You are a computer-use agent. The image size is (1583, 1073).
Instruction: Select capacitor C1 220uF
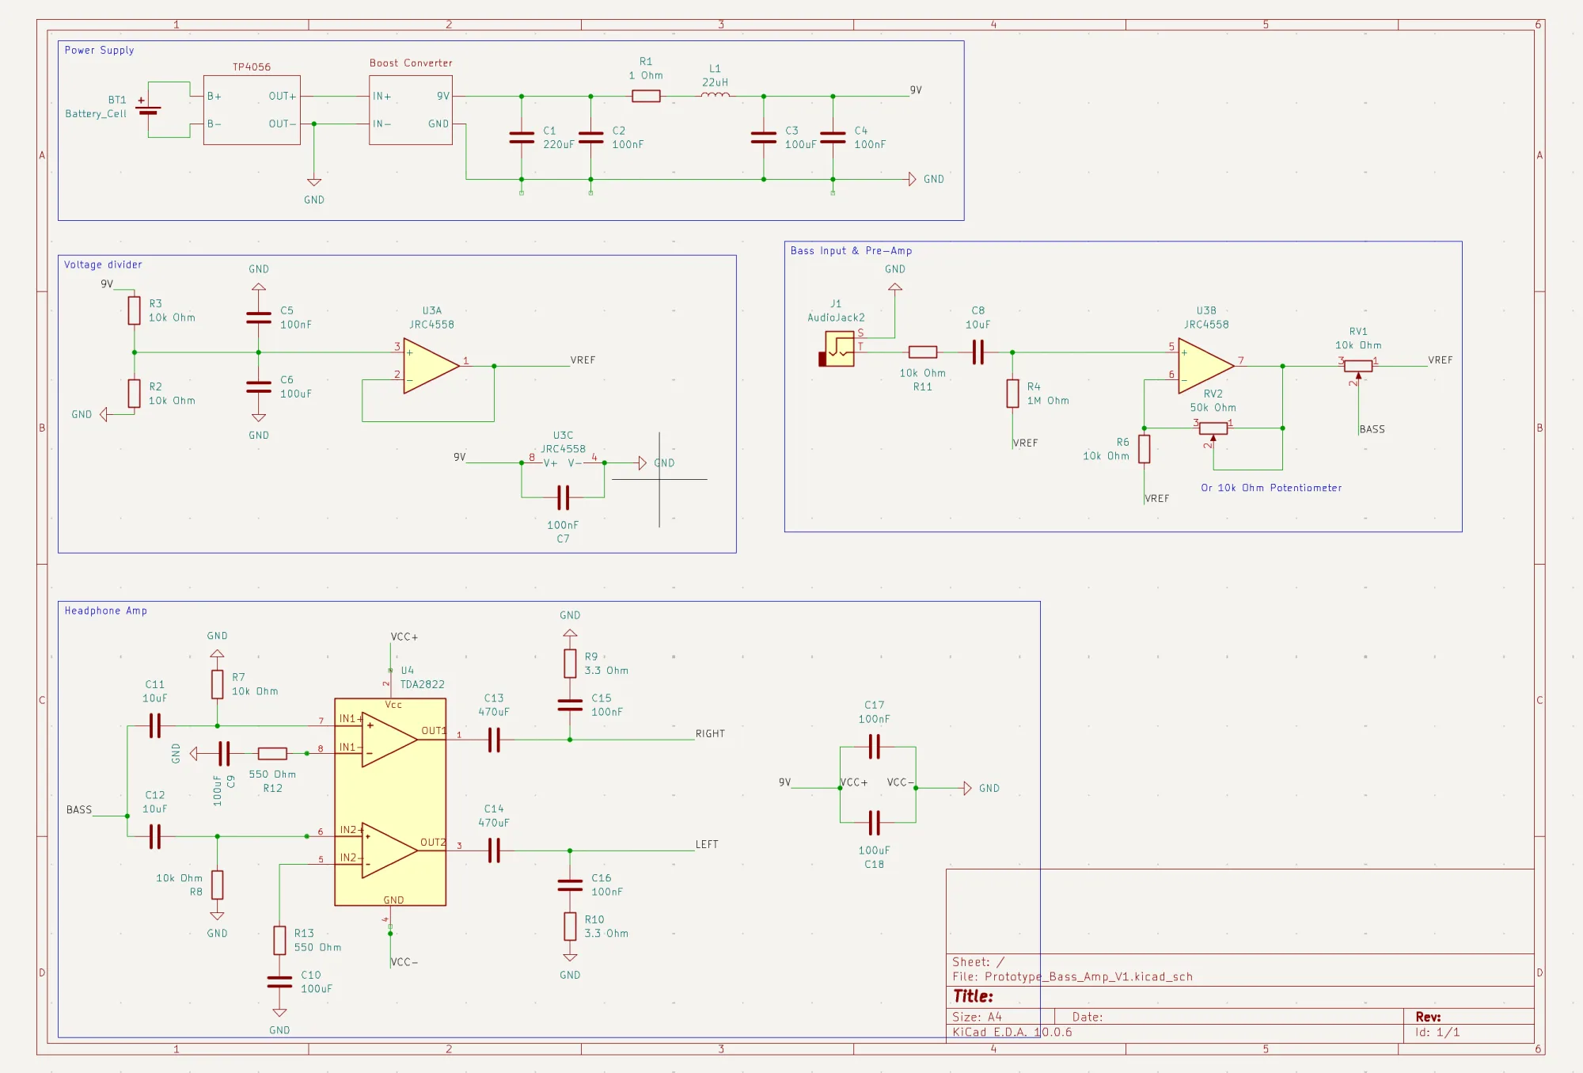click(522, 138)
